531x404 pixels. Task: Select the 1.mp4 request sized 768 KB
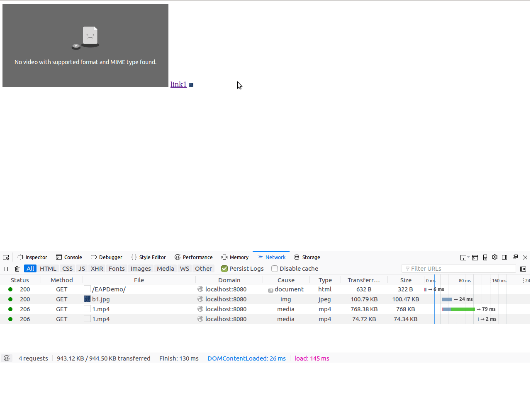(x=265, y=309)
